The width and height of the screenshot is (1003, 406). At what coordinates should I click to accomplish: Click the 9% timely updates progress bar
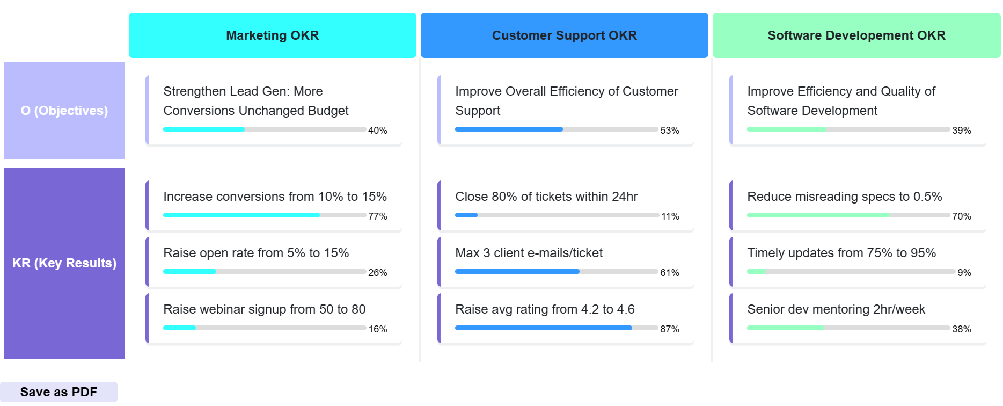point(851,271)
